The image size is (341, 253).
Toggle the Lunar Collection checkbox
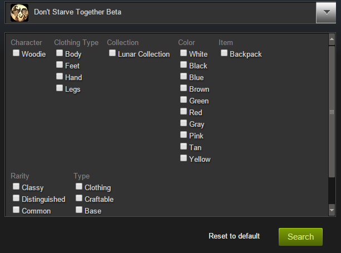tap(112, 53)
